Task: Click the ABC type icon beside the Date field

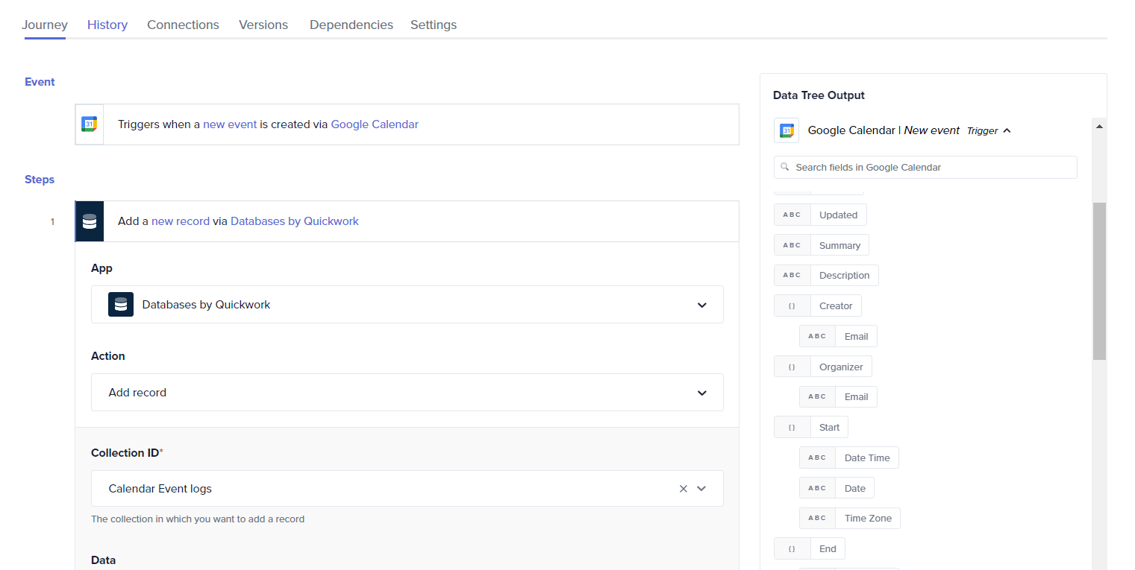Action: pyautogui.click(x=818, y=488)
